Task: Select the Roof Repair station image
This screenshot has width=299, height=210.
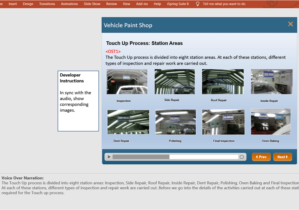Action: click(x=223, y=82)
